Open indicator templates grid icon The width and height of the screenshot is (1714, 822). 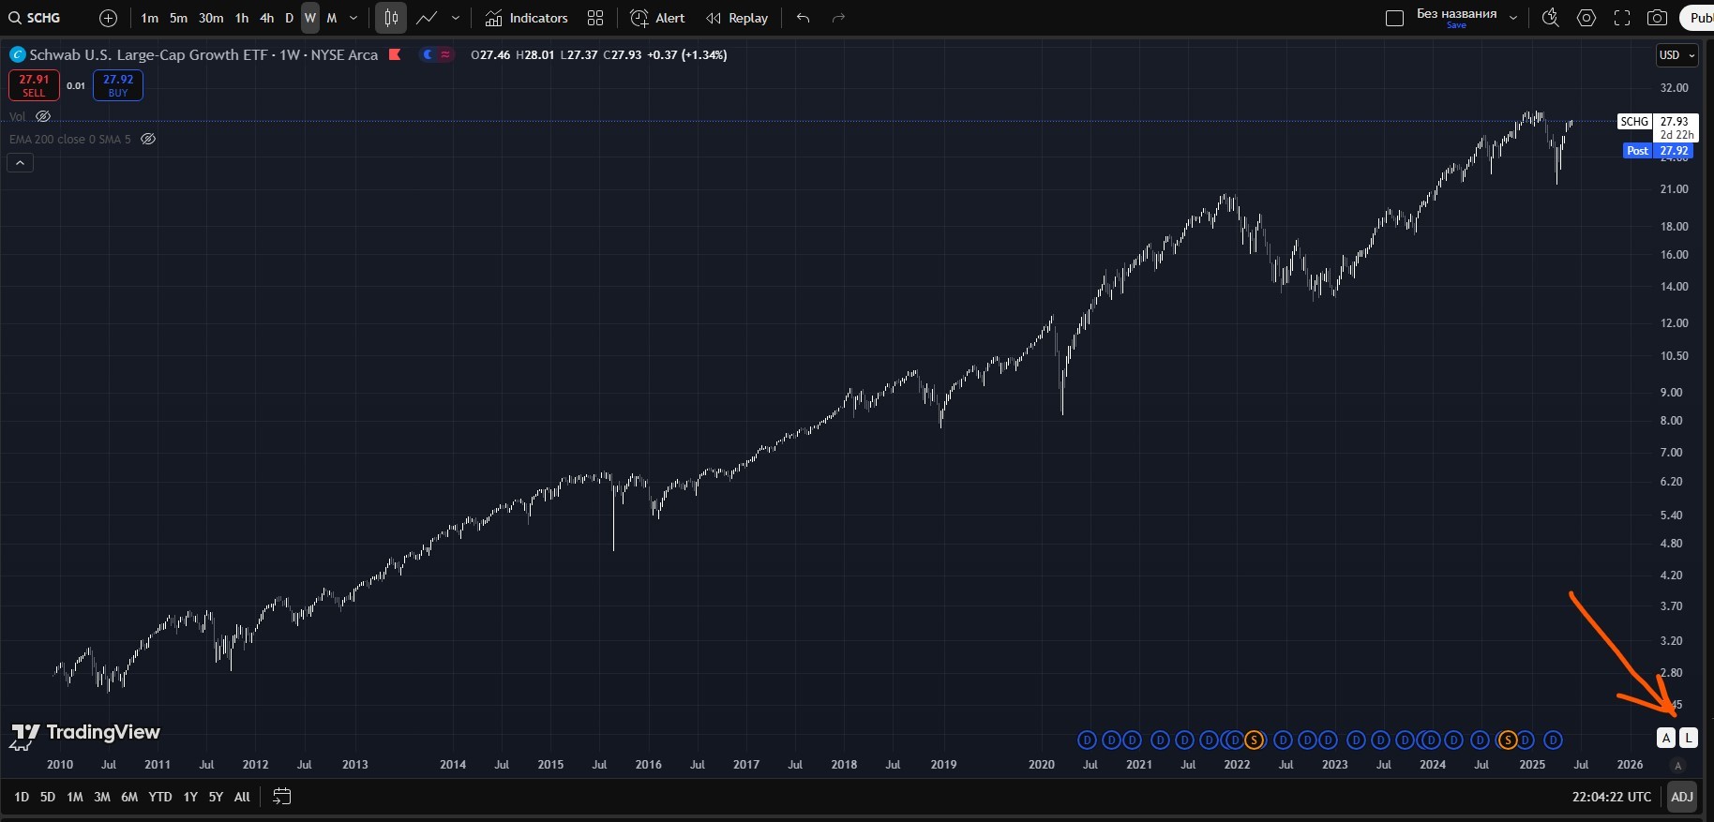tap(595, 18)
